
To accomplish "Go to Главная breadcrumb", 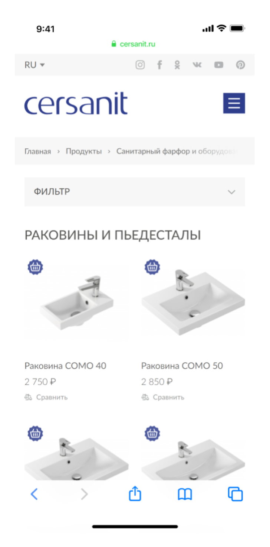I will [x=37, y=151].
